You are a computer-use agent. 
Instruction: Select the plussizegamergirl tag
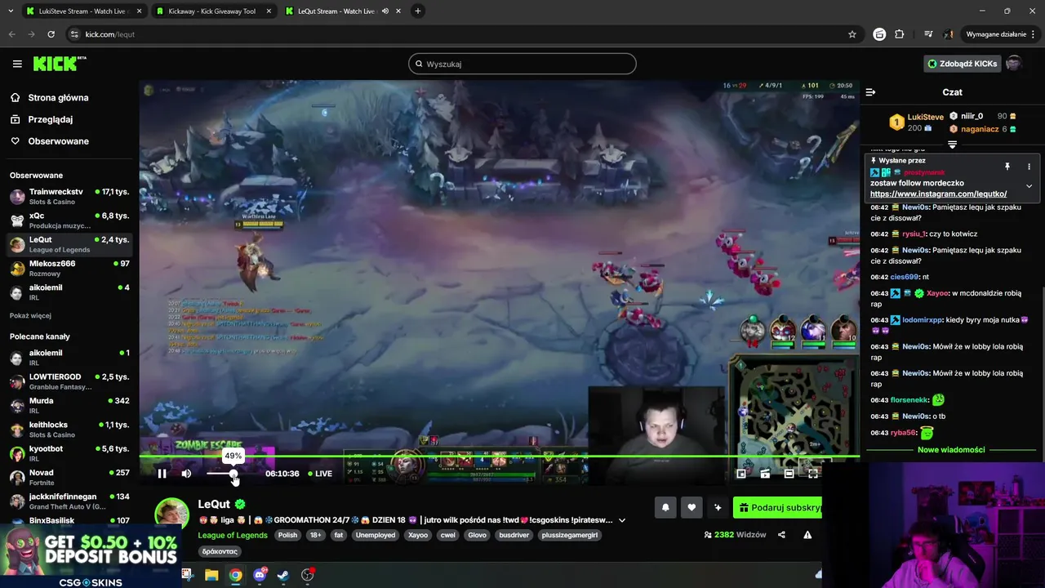click(570, 535)
